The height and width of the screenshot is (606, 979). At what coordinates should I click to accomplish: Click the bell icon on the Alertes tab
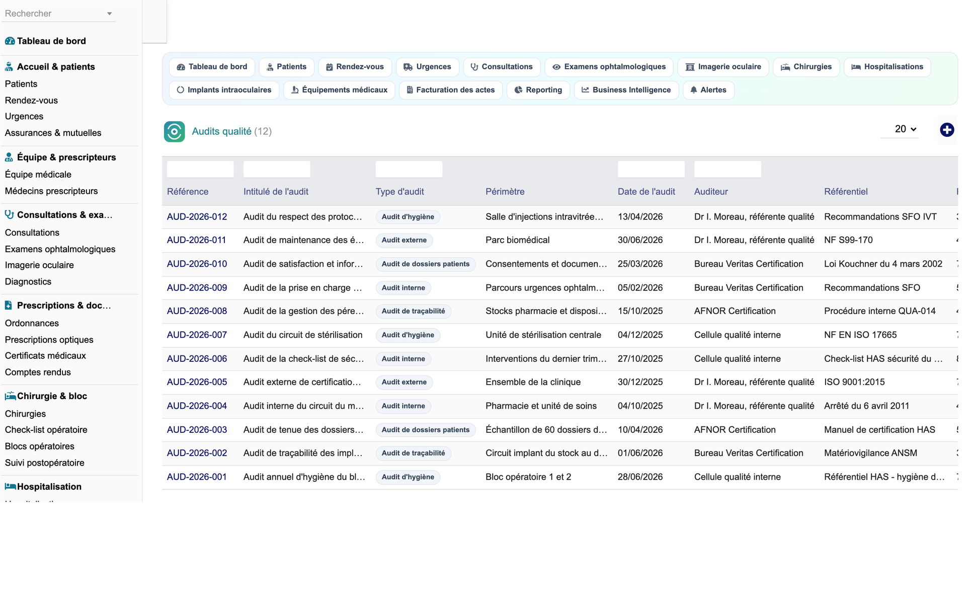(x=694, y=90)
